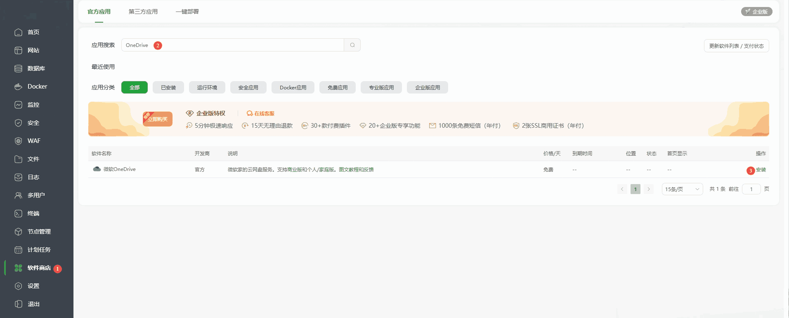
Task: Open the 终端 terminal icon
Action: 18,213
